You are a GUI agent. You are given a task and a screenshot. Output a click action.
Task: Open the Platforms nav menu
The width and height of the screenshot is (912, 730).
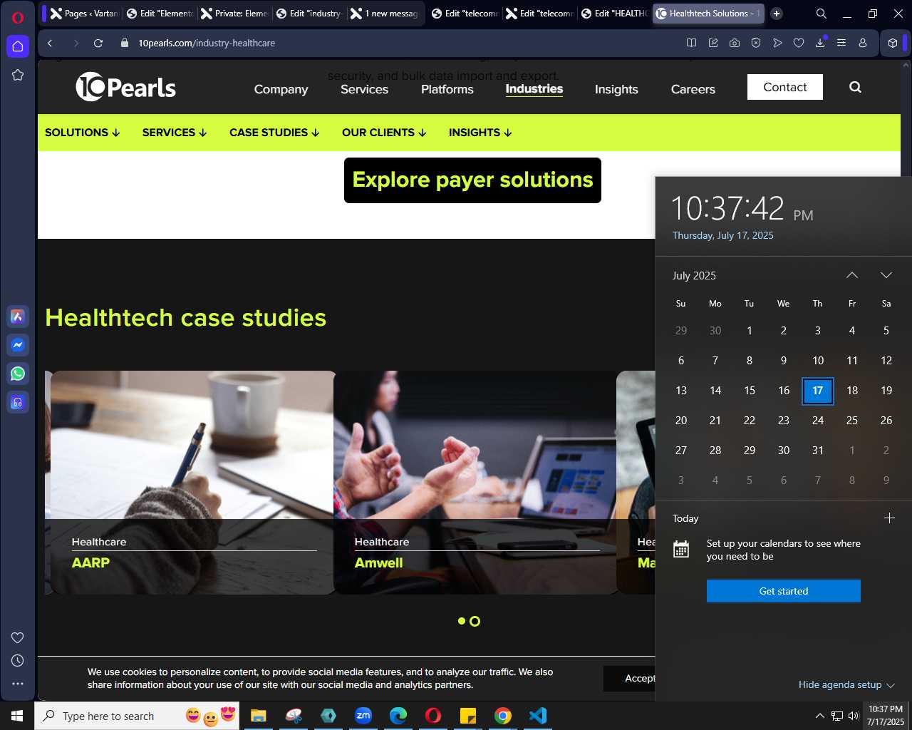(x=447, y=89)
